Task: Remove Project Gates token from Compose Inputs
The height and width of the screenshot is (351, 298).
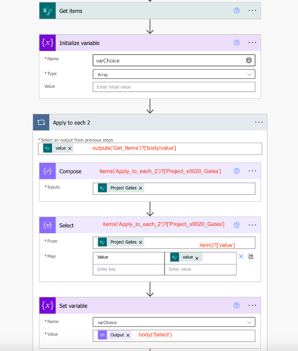Action: (140, 188)
